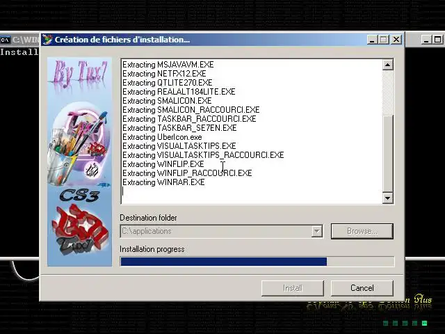This screenshot has width=445, height=334.
Task: Click the scrollbar down arrow in extraction log
Action: coord(388,198)
